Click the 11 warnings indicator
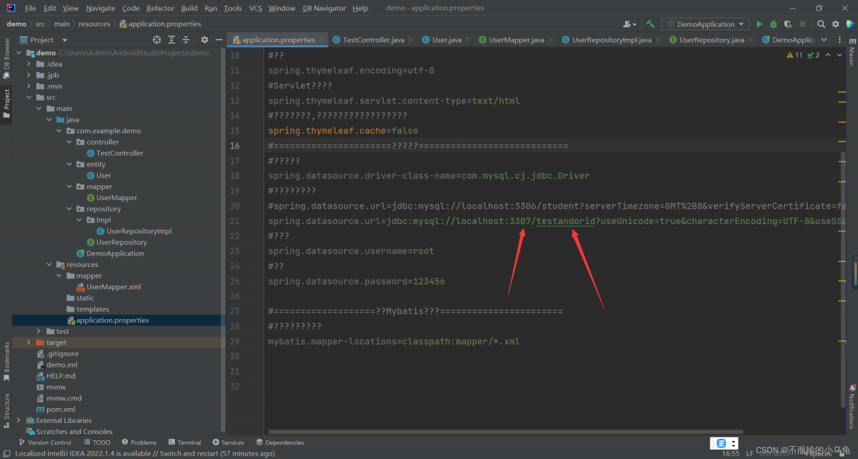 pyautogui.click(x=794, y=55)
